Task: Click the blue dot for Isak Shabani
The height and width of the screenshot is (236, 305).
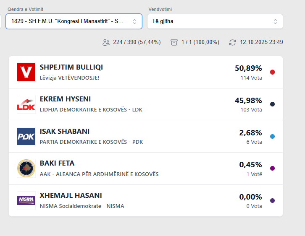Action: pos(272,136)
